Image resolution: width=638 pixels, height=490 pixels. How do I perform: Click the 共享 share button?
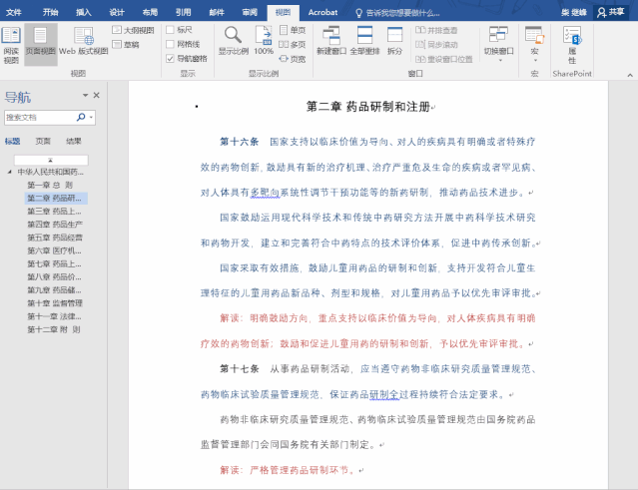[x=611, y=11]
